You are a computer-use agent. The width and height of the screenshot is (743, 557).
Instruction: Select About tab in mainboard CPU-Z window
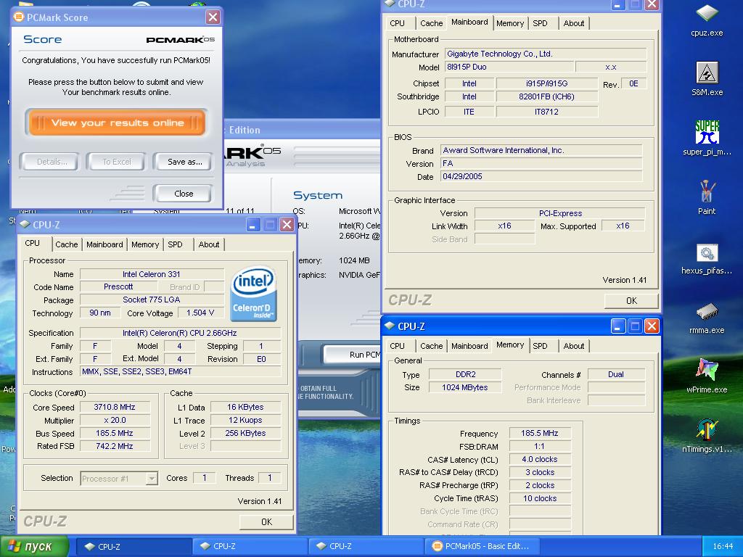pos(573,23)
